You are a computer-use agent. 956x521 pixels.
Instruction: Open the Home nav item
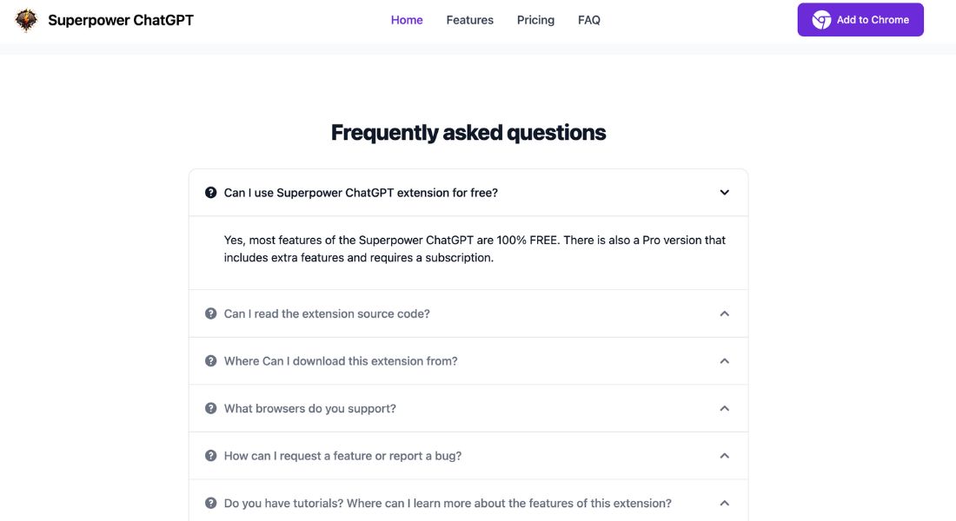pos(407,20)
